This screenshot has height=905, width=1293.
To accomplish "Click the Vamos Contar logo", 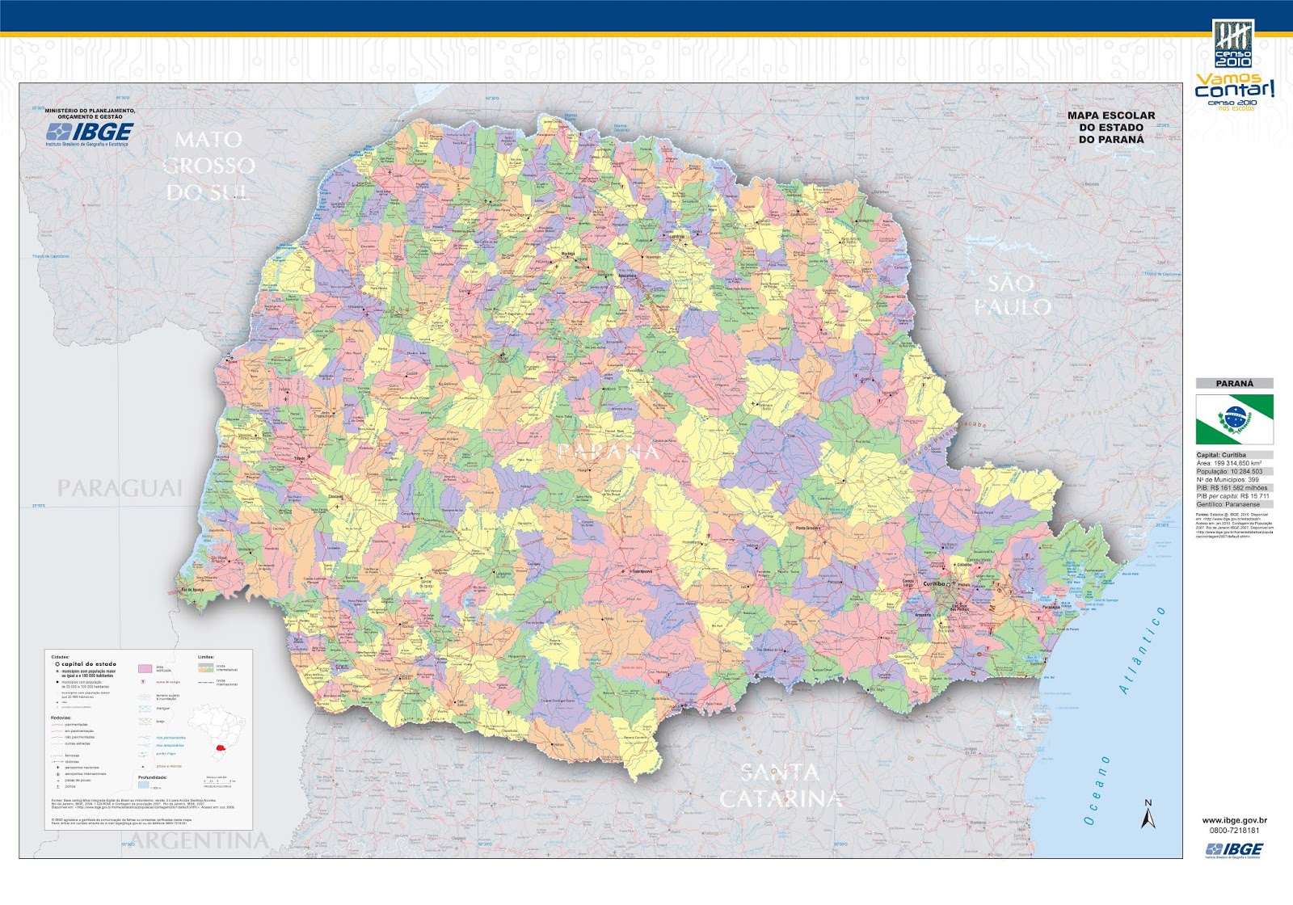I will click(1235, 92).
